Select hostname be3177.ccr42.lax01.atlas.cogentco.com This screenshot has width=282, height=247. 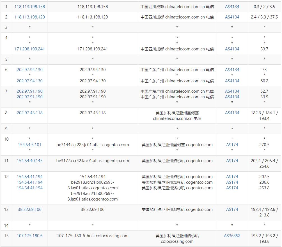pyautogui.click(x=93, y=161)
